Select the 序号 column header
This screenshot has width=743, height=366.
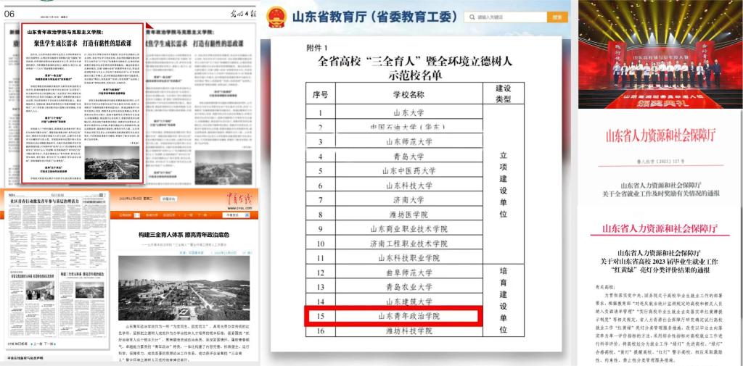click(x=320, y=94)
